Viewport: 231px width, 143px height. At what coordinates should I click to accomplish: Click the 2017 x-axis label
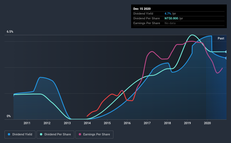point(147,123)
